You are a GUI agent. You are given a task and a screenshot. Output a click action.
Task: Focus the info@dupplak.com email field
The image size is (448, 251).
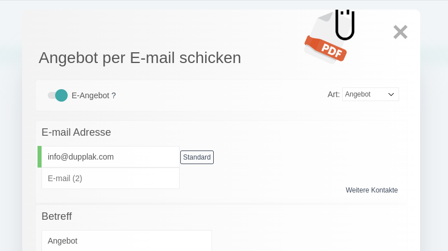click(111, 157)
